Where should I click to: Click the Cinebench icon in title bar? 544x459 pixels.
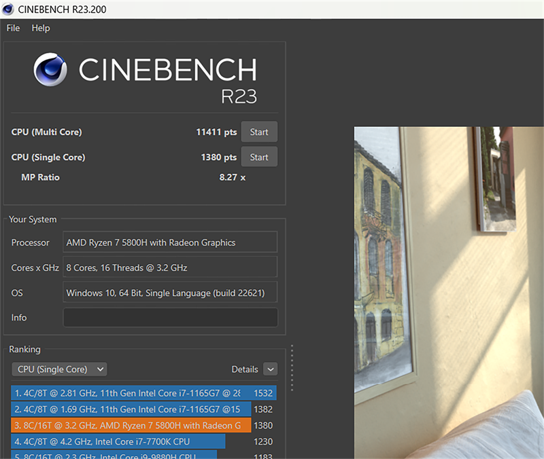click(8, 9)
